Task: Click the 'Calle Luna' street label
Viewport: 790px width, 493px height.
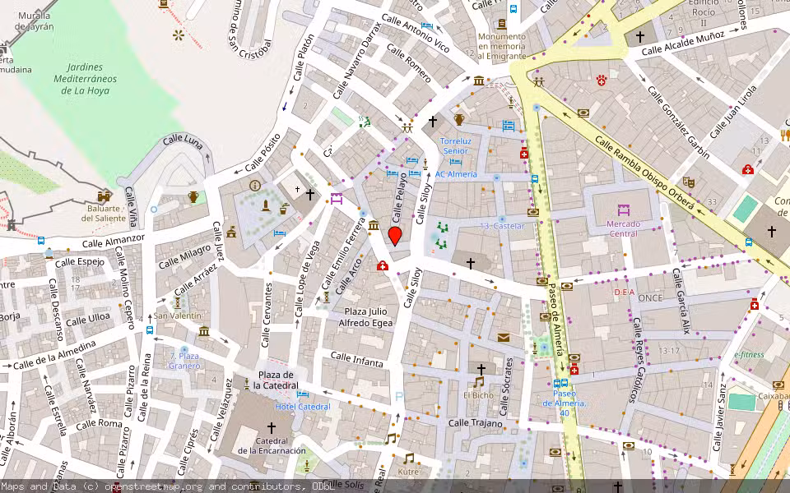Action: coord(183,141)
